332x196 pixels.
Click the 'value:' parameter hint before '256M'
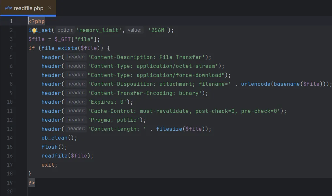(x=134, y=30)
